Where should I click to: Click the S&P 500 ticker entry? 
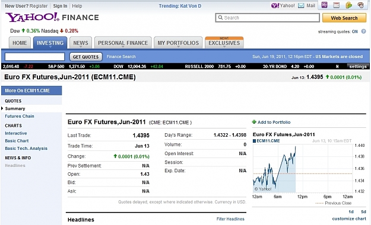pyautogui.click(x=74, y=66)
